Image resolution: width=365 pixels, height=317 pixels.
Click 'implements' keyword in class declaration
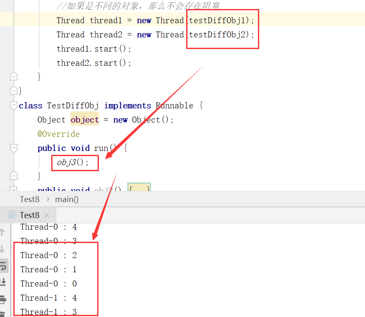(128, 105)
